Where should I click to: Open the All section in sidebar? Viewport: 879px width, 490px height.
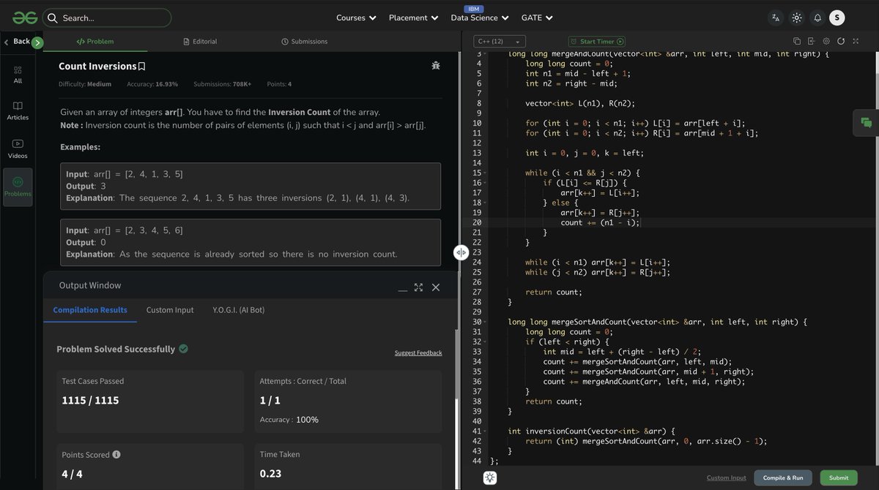pos(18,75)
